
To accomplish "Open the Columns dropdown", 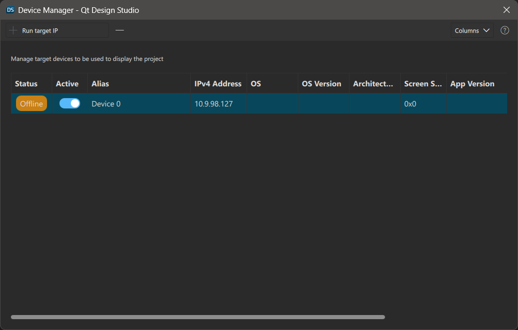I will point(472,30).
